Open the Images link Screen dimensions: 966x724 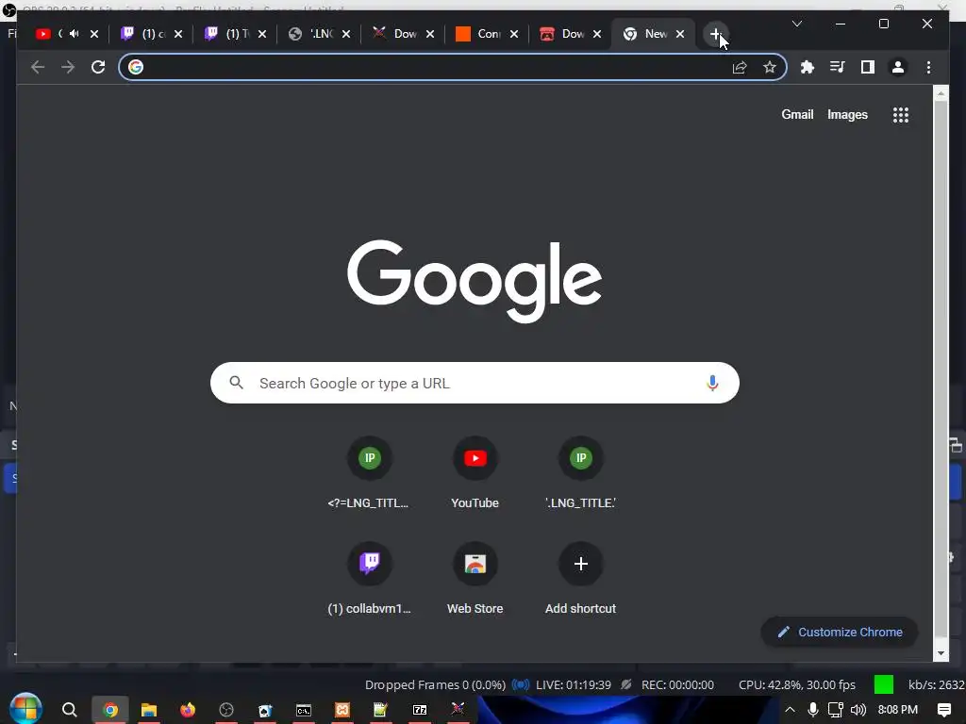[x=847, y=114]
